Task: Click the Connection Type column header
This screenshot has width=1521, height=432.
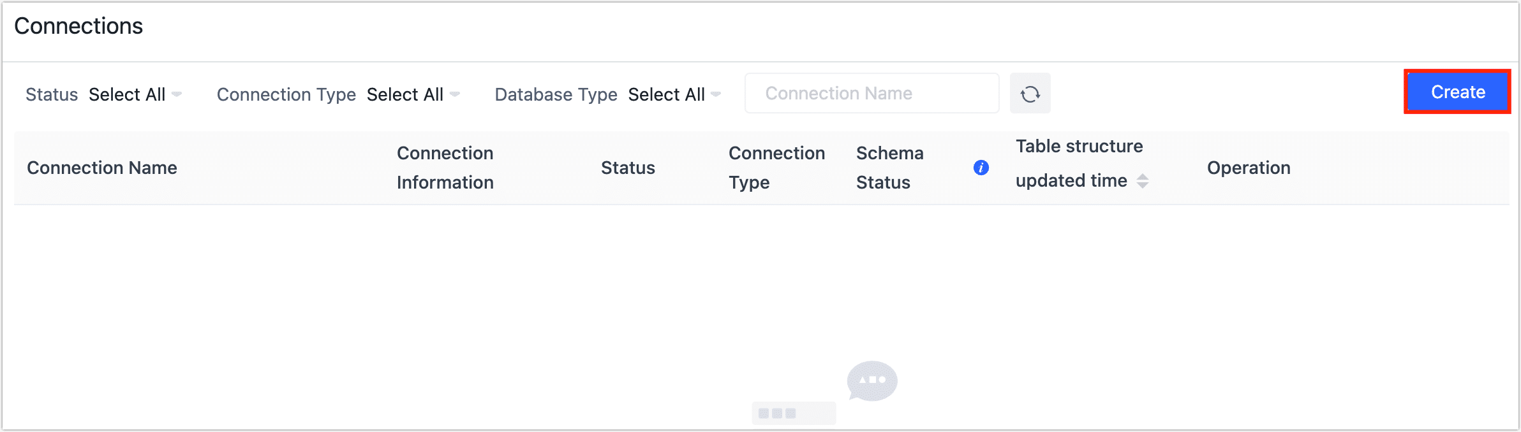Action: click(776, 168)
